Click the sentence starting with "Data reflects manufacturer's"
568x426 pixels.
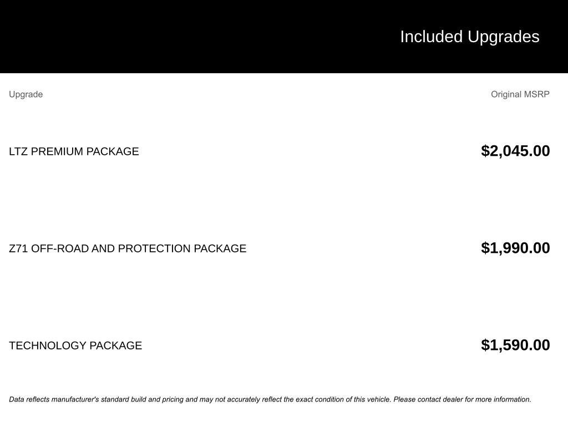click(x=200, y=399)
